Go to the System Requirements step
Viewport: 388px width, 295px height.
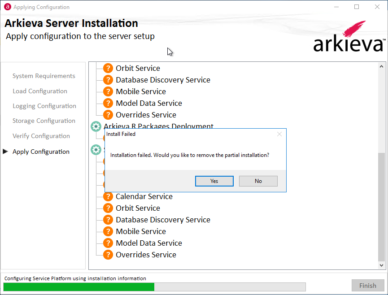[x=44, y=76]
